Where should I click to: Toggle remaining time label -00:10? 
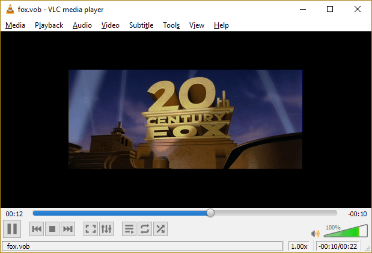click(x=358, y=214)
